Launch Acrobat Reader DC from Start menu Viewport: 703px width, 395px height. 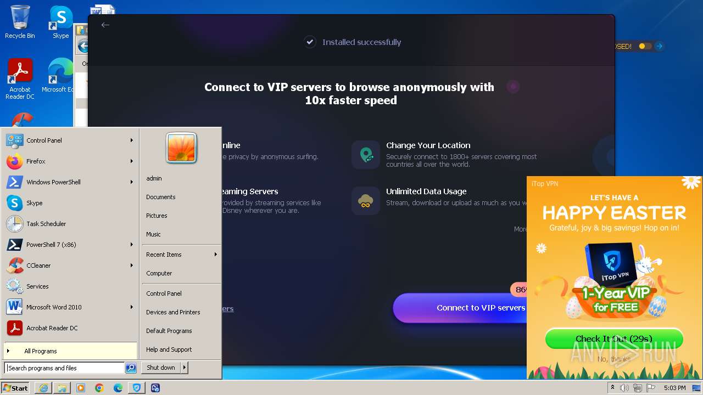click(x=70, y=328)
